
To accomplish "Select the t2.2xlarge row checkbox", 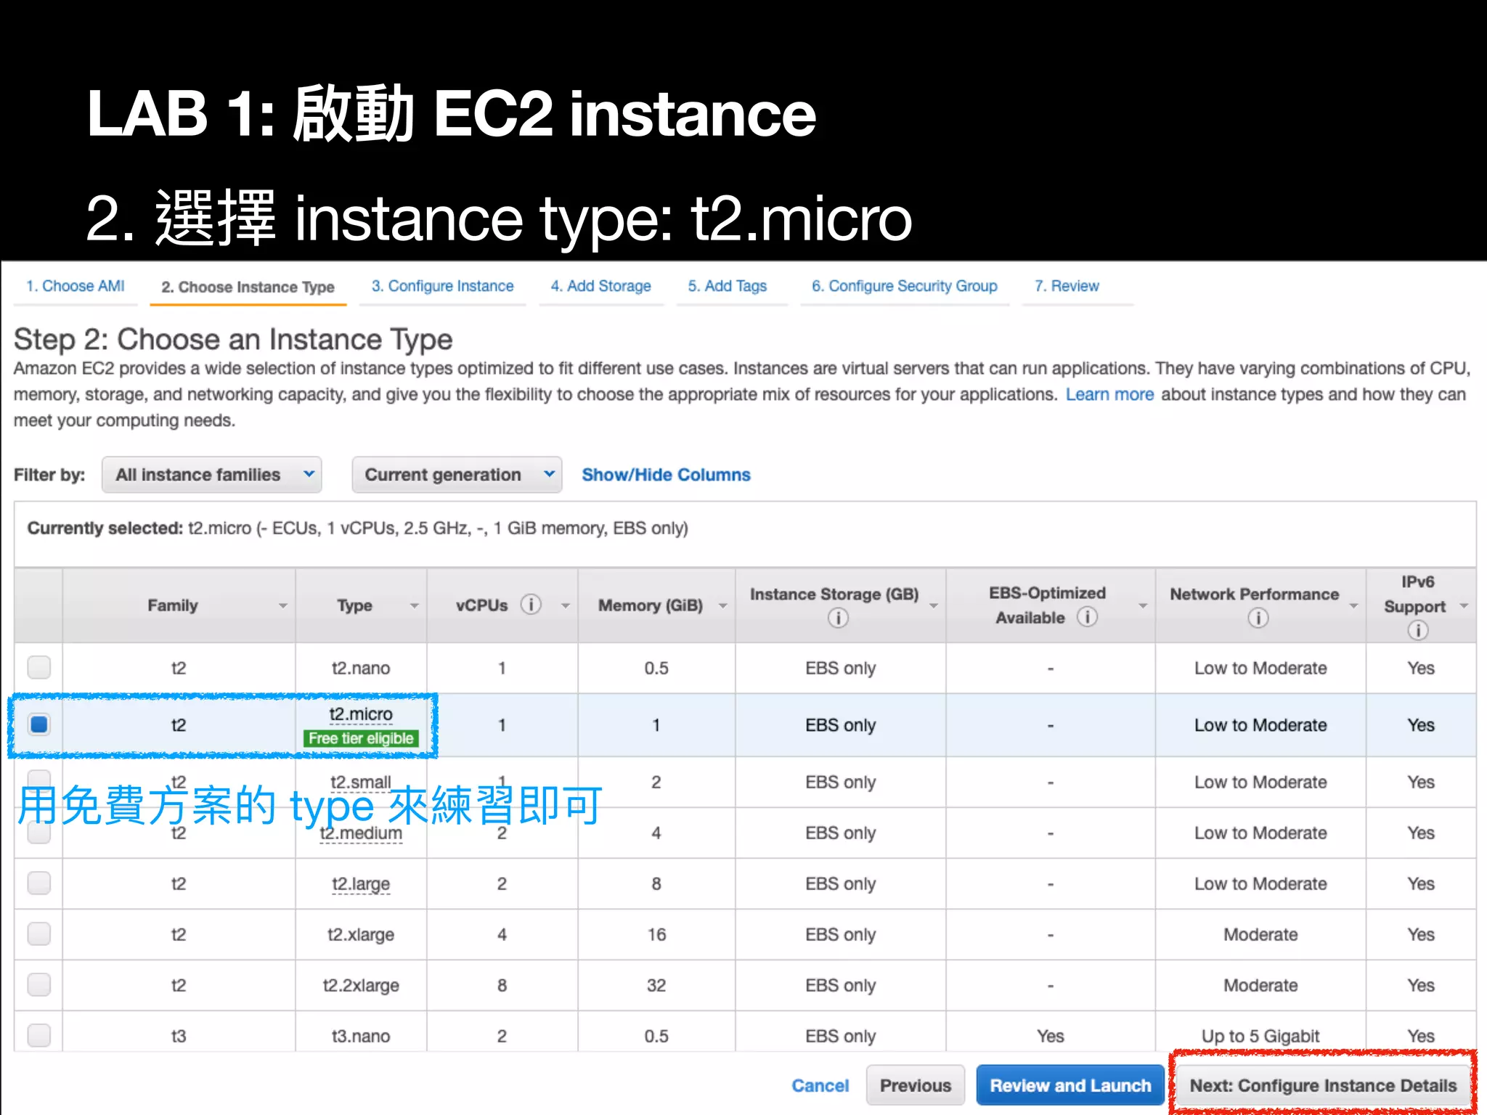I will click(39, 985).
